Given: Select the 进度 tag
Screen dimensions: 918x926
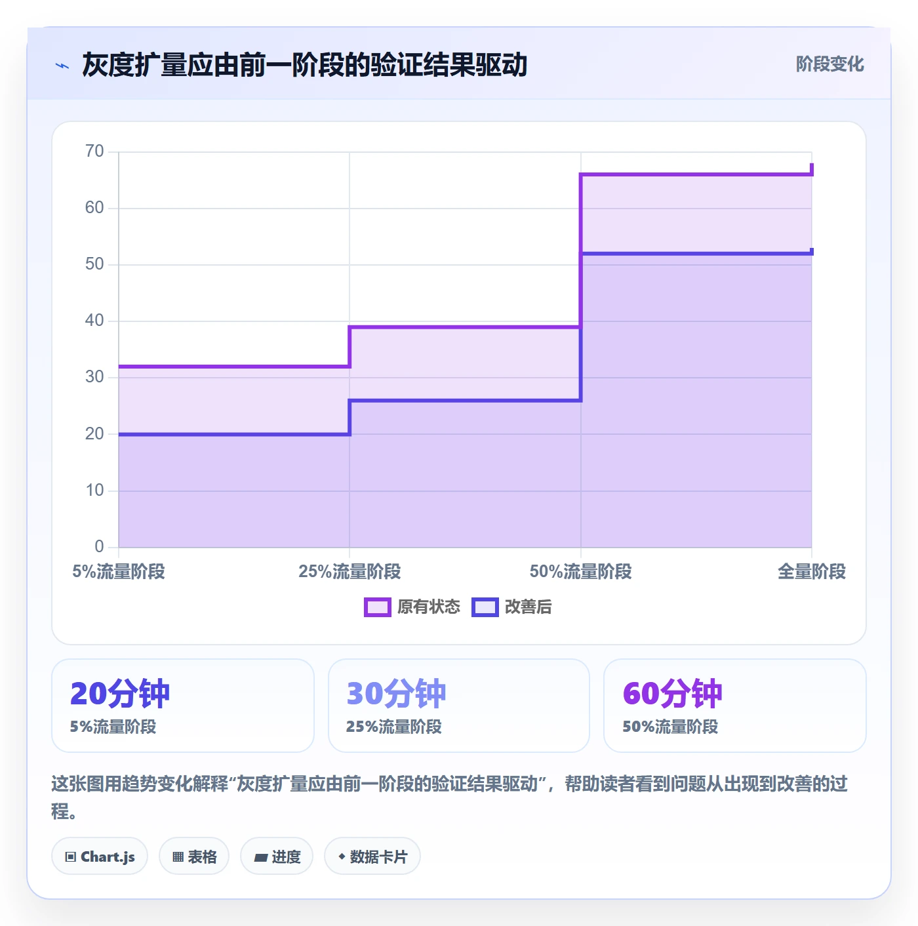Looking at the screenshot, I should tap(277, 856).
